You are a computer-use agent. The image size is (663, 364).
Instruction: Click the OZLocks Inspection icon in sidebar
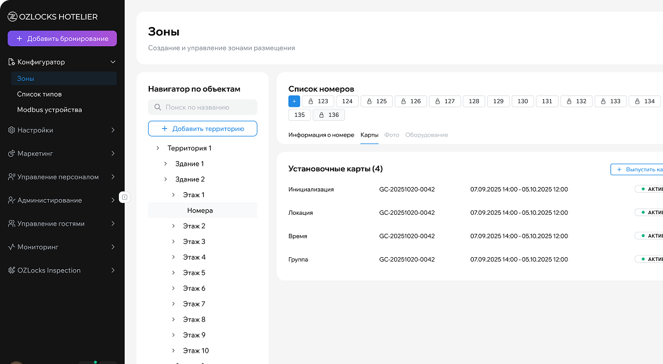11,270
